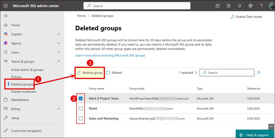Collapse navigation with hamburger menu icon
The height and width of the screenshot is (138, 275).
tap(6, 16)
